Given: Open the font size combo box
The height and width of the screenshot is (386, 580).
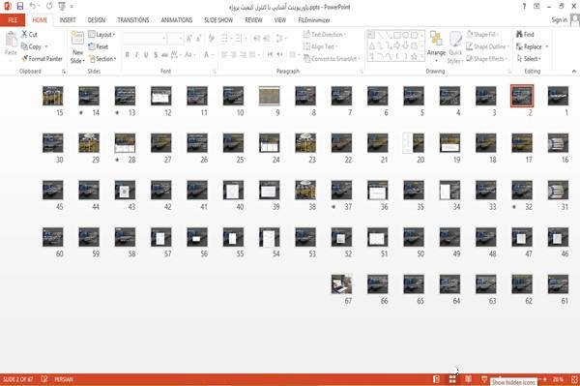Looking at the screenshot, I should (175, 38).
